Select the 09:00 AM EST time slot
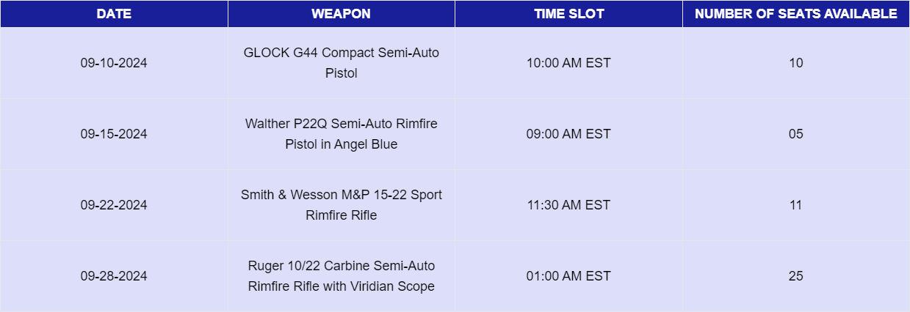910x312 pixels. [568, 134]
